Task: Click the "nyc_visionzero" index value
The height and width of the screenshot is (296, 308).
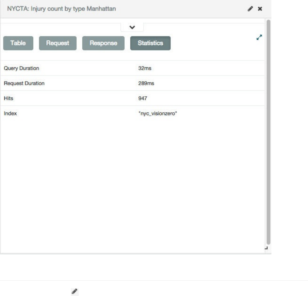Action: click(158, 114)
